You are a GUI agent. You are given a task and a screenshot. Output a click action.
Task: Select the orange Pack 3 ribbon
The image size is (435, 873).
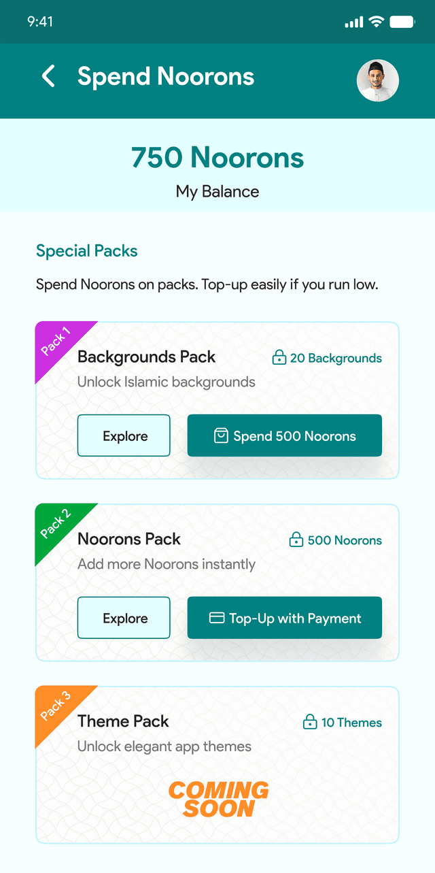click(57, 706)
